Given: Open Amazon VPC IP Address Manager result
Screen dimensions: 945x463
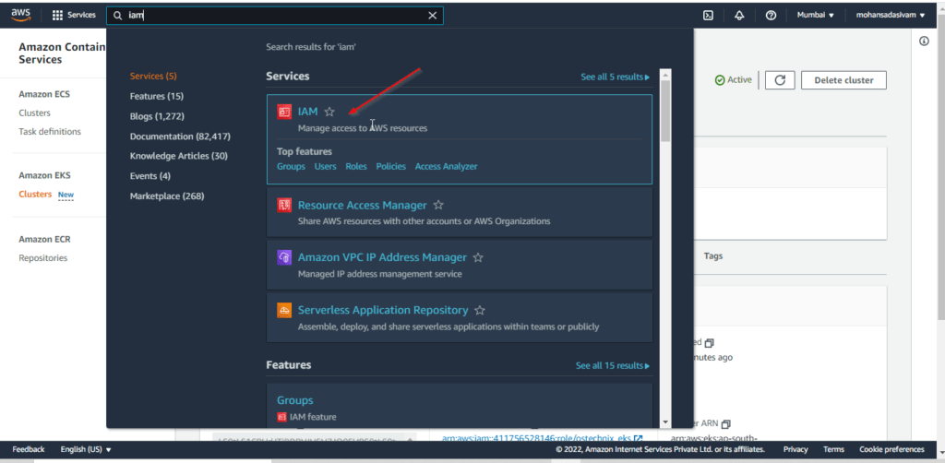Looking at the screenshot, I should tap(382, 257).
